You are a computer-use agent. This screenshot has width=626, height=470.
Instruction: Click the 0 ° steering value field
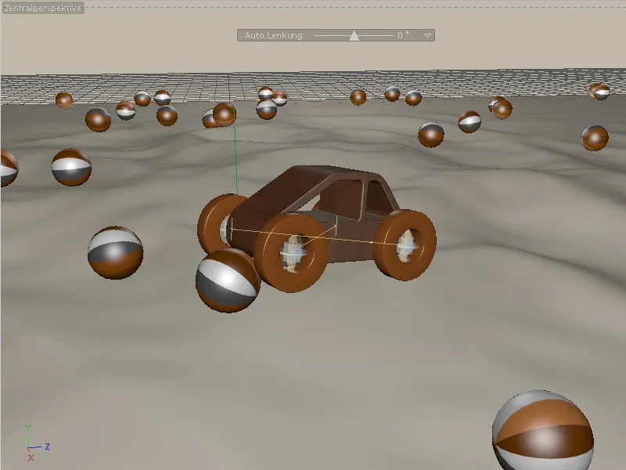403,35
